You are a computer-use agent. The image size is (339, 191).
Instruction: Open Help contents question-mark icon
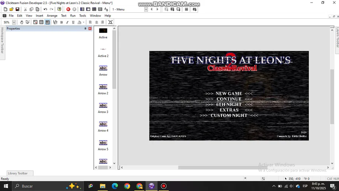click(59, 9)
